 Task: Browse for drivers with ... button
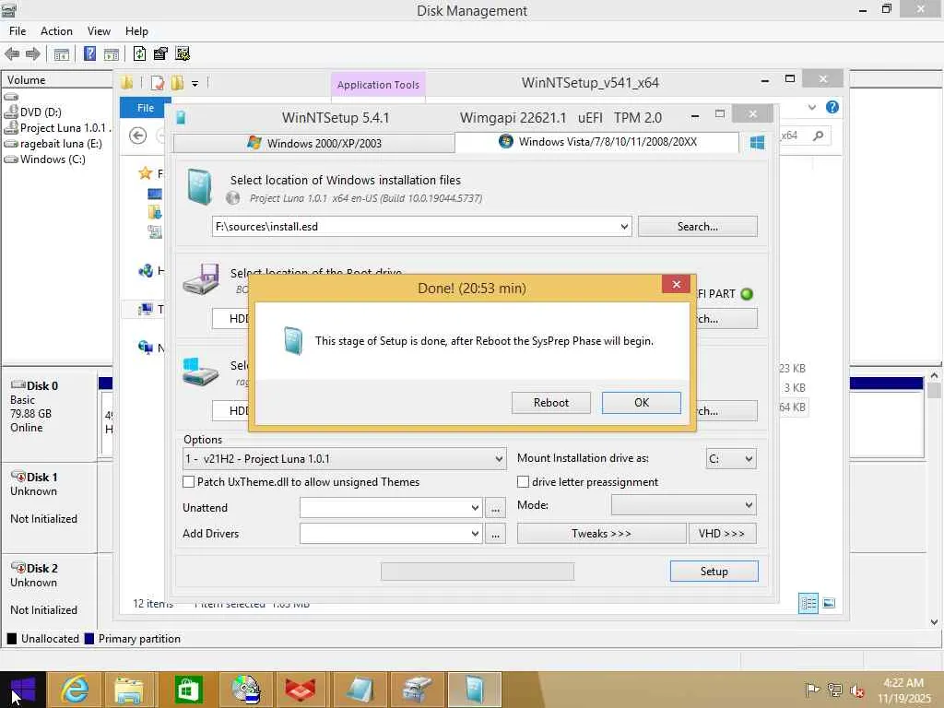[495, 534]
